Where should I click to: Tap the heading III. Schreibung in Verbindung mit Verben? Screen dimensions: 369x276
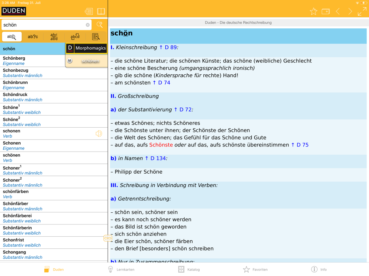[164, 185]
